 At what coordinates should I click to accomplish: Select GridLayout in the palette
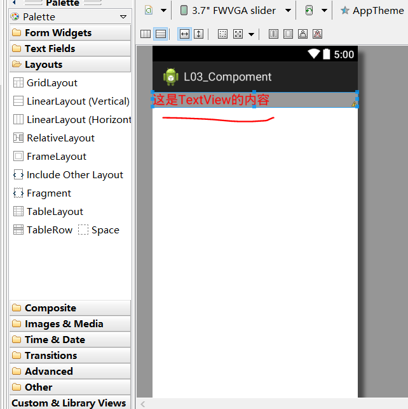click(x=46, y=83)
